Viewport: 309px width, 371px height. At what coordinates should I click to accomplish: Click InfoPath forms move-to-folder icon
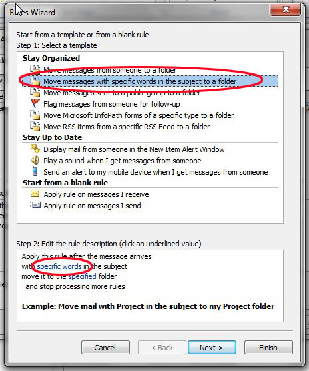click(x=35, y=115)
